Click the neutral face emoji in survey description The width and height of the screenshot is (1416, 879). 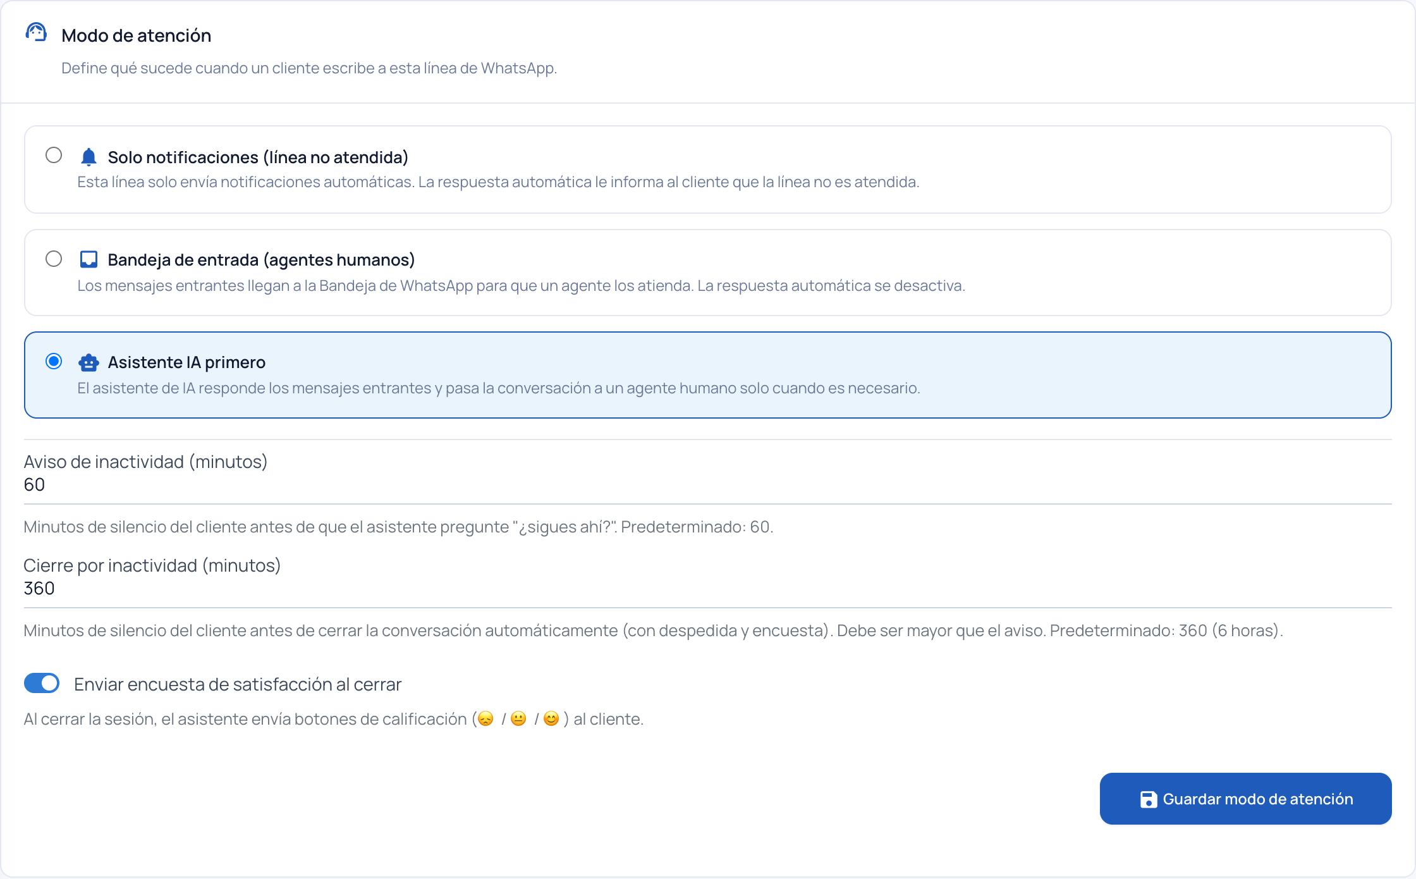[518, 719]
